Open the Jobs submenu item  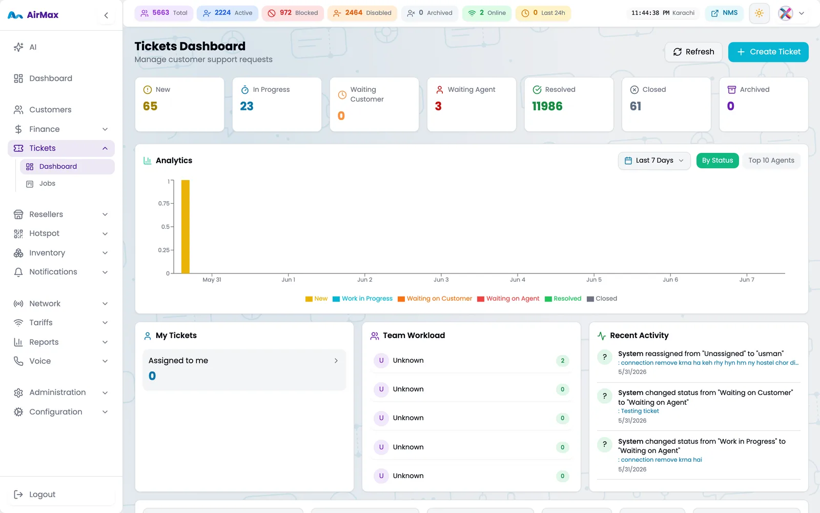[67, 184]
